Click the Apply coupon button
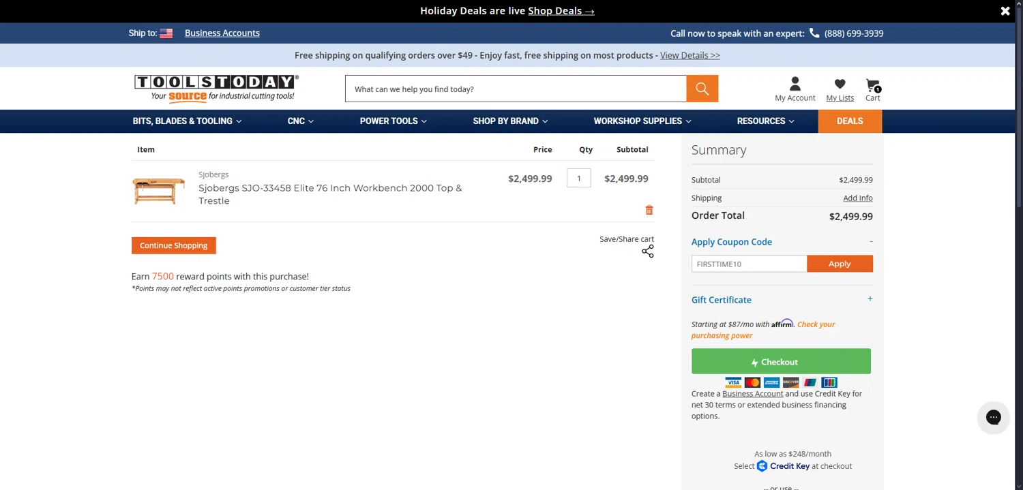1023x490 pixels. point(840,264)
